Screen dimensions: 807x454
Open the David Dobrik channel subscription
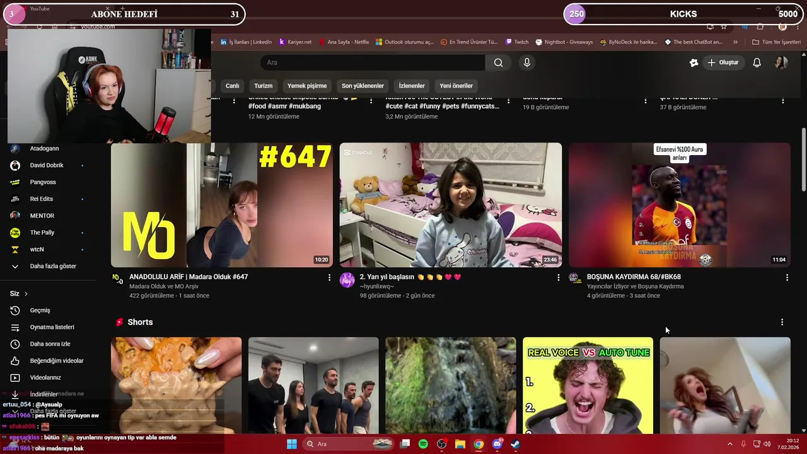48,165
